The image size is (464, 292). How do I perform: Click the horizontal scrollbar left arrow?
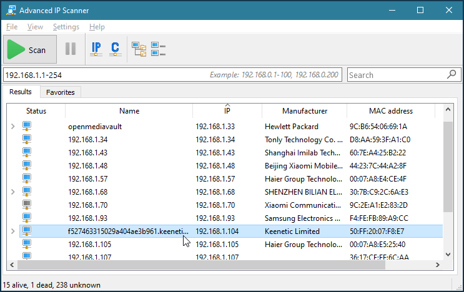coord(12,265)
